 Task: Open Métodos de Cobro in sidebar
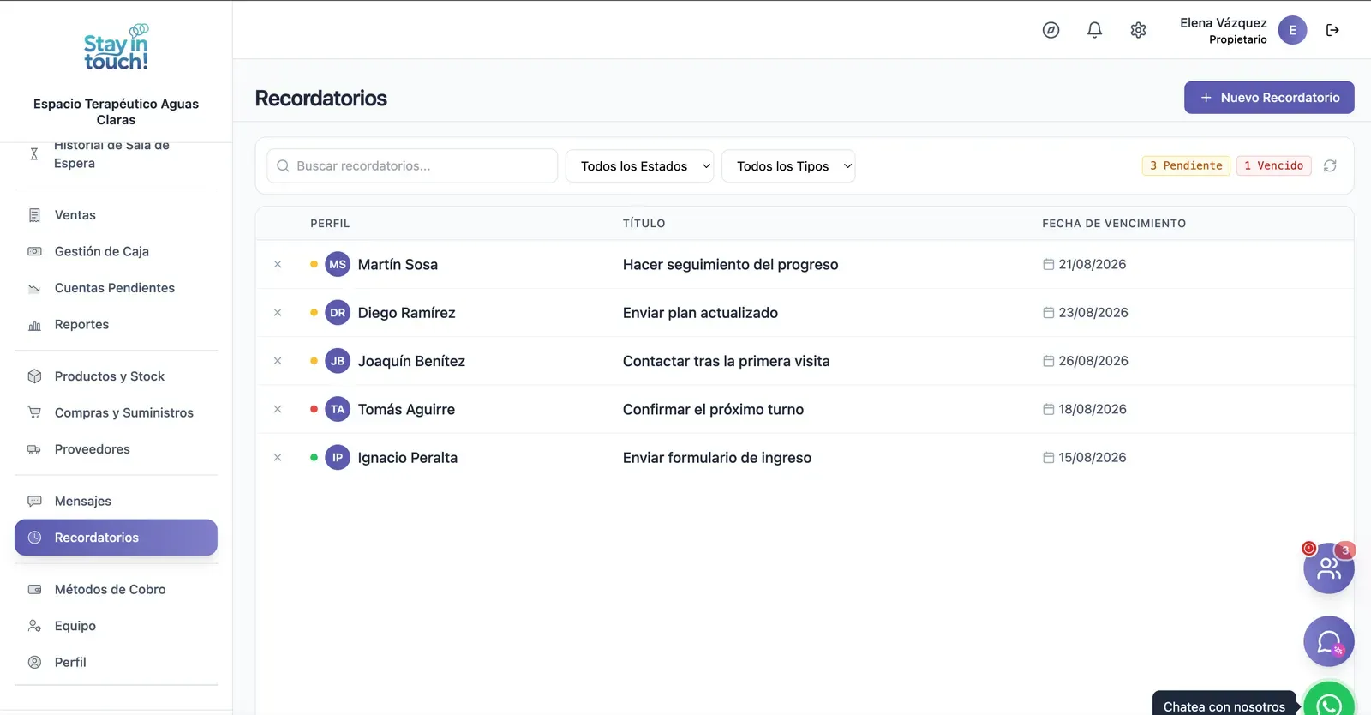116,589
